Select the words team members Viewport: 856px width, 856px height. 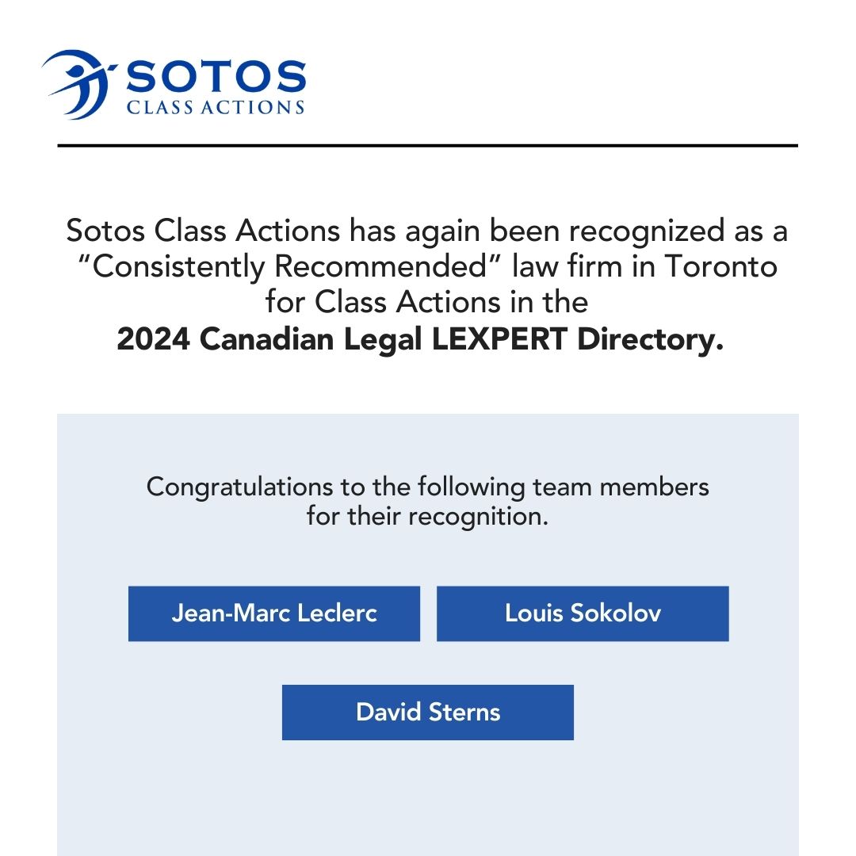coord(621,487)
